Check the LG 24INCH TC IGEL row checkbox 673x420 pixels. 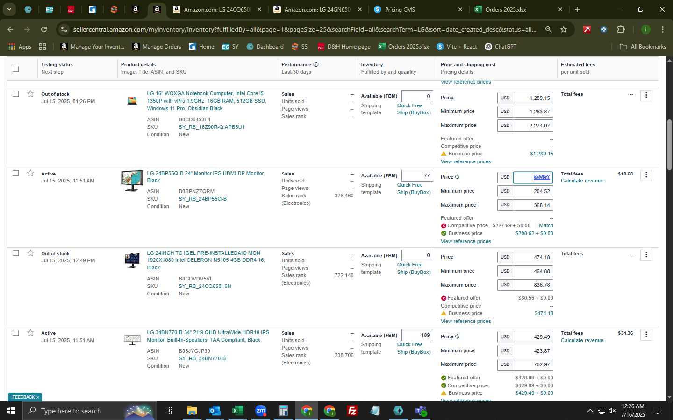point(15,253)
